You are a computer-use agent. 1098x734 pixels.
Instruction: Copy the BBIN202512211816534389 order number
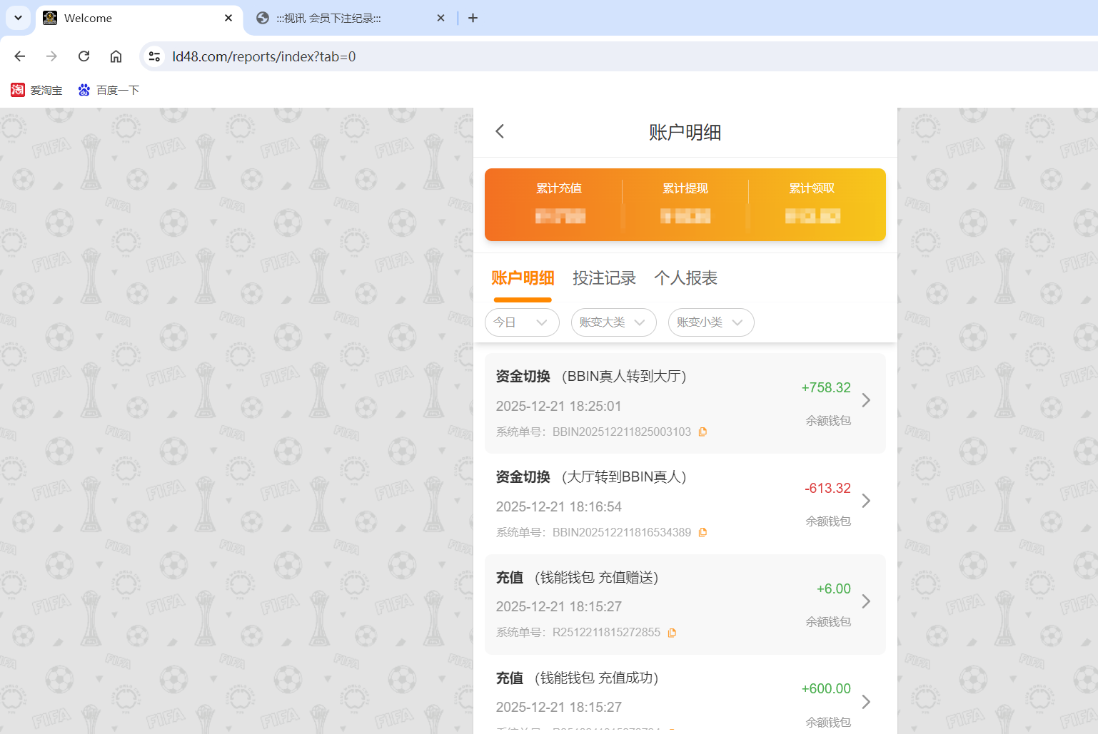click(702, 532)
